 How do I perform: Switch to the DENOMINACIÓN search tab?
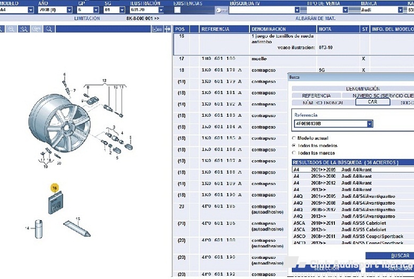363,89
